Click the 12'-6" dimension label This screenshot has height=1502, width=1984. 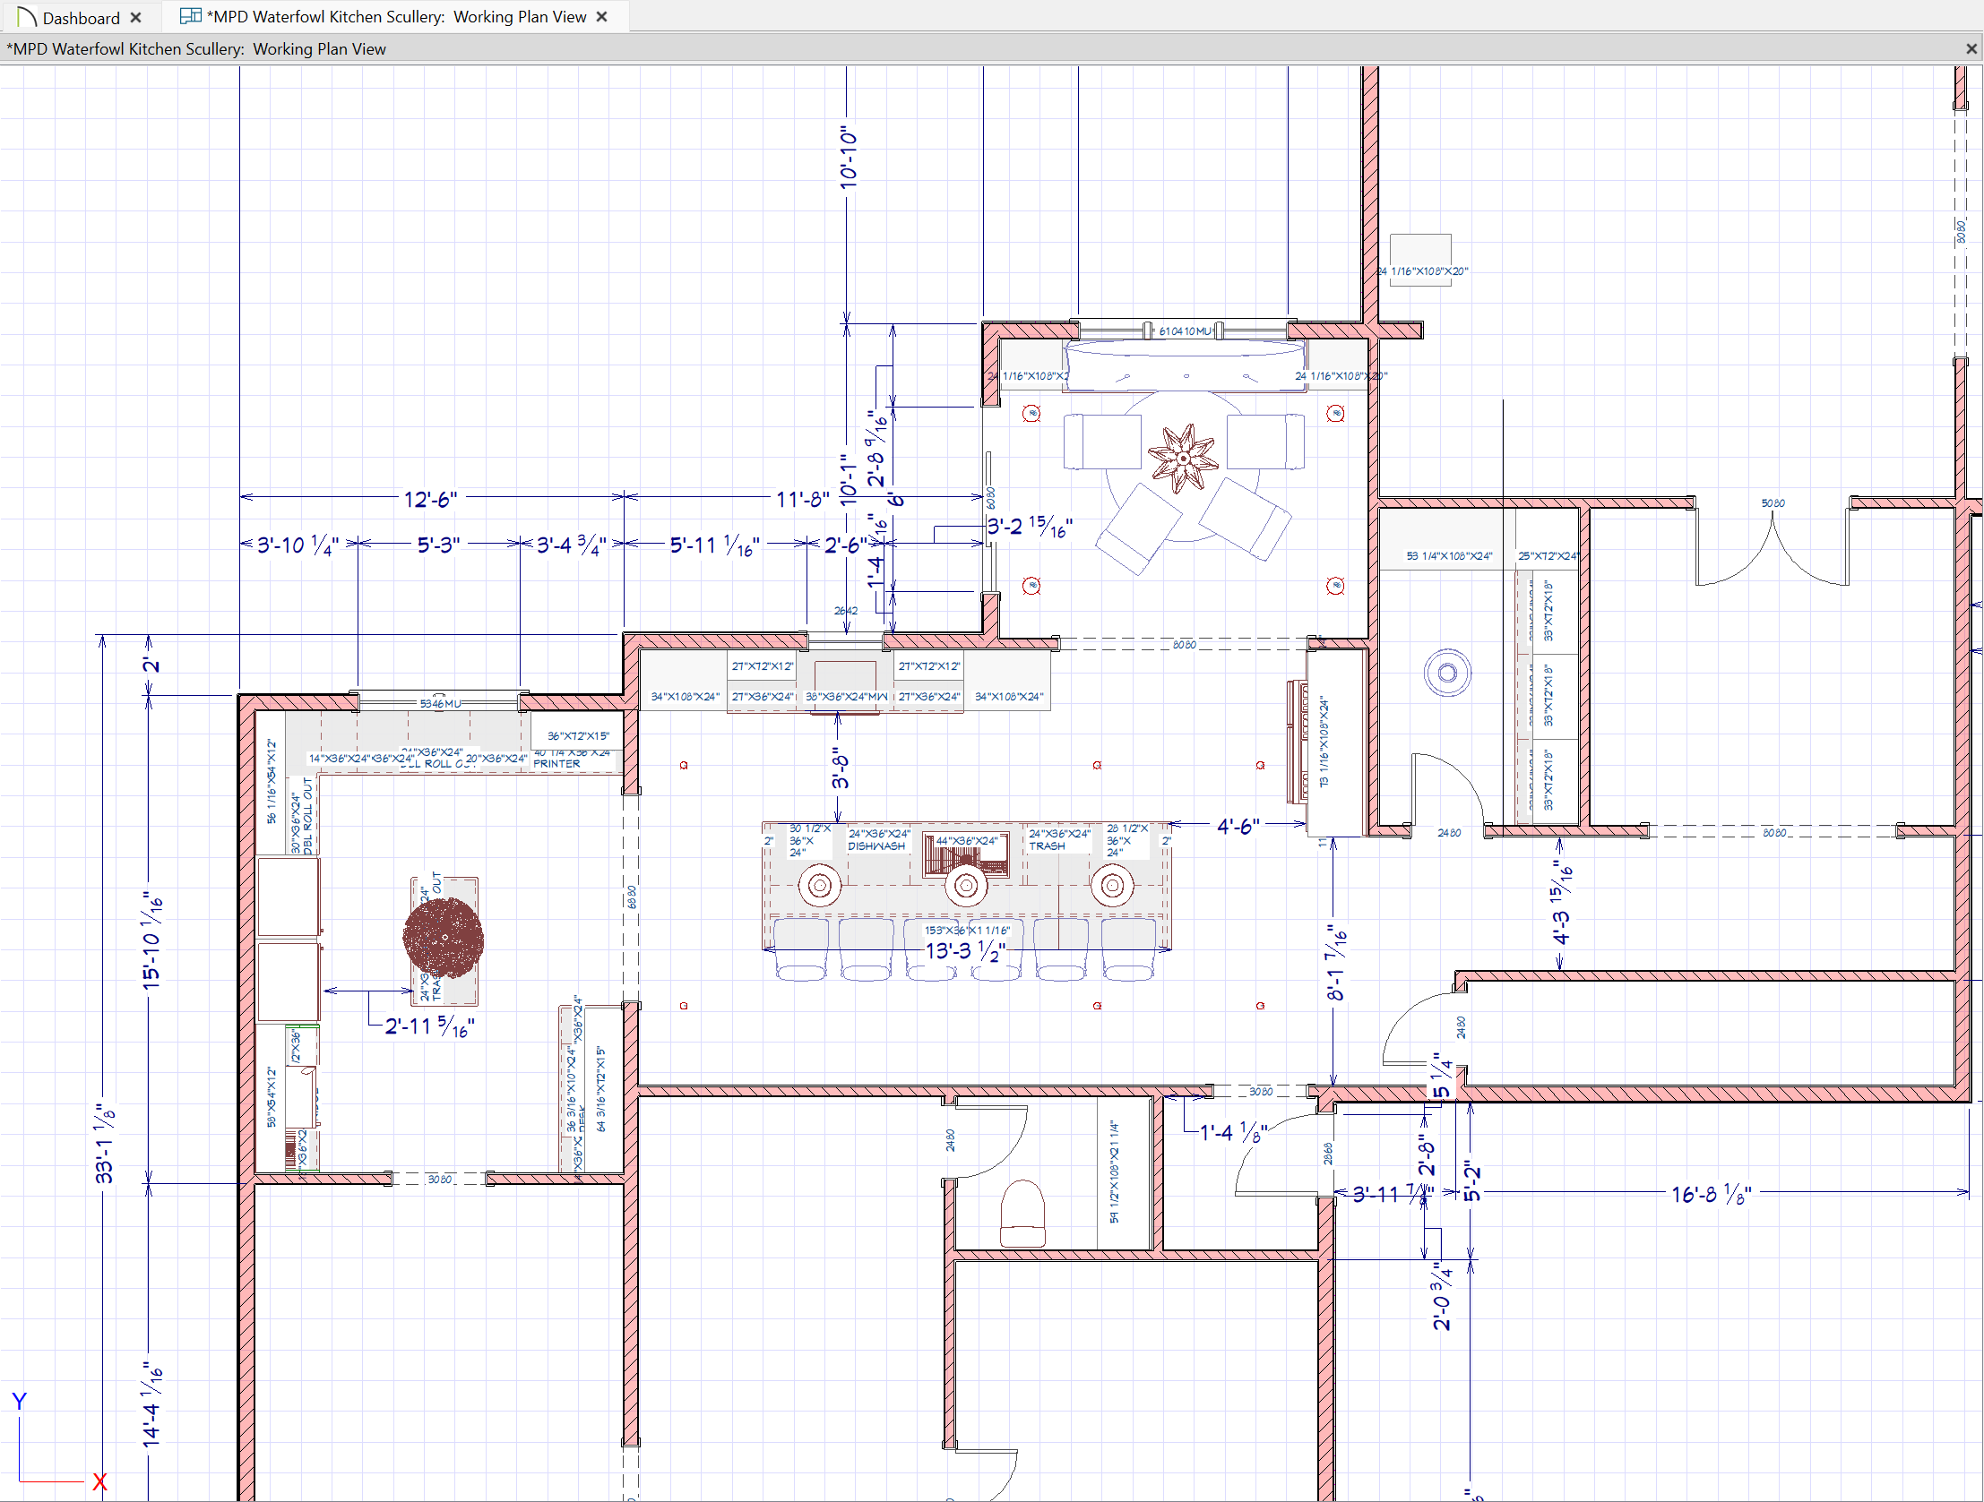430,499
